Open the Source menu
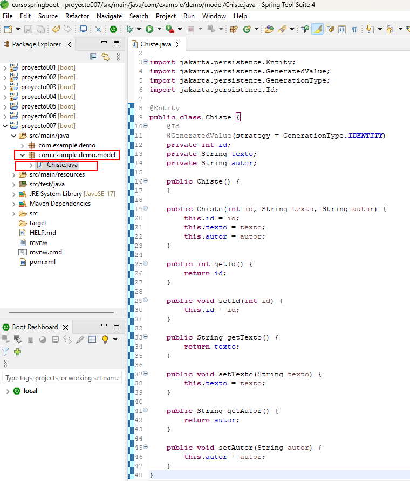 pos(48,16)
